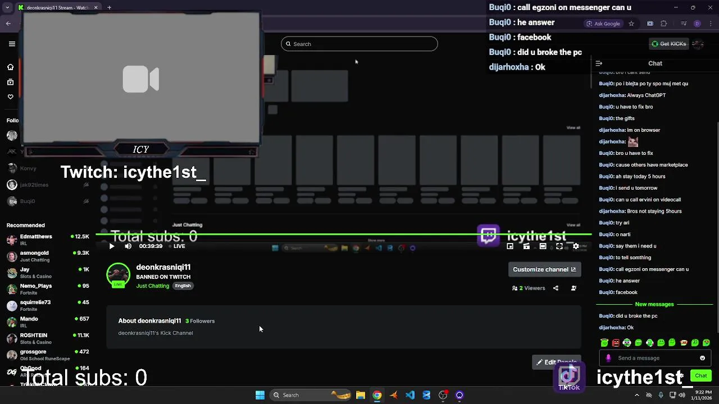Click the 3 Followers count

[200, 321]
